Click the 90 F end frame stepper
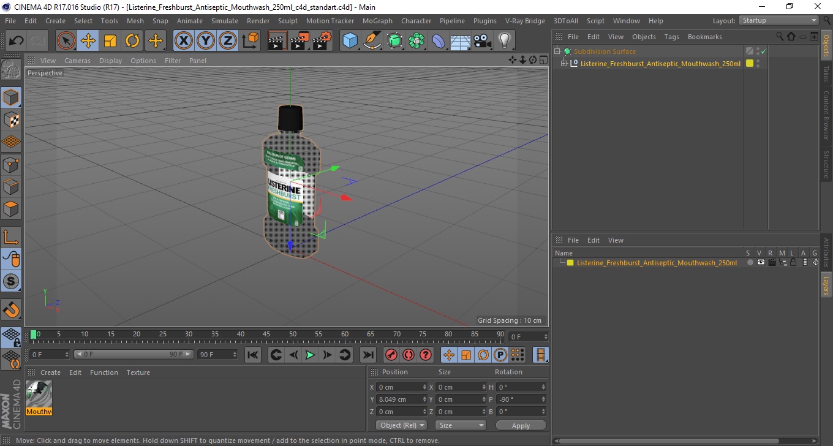The height and width of the screenshot is (446, 833). (x=235, y=355)
